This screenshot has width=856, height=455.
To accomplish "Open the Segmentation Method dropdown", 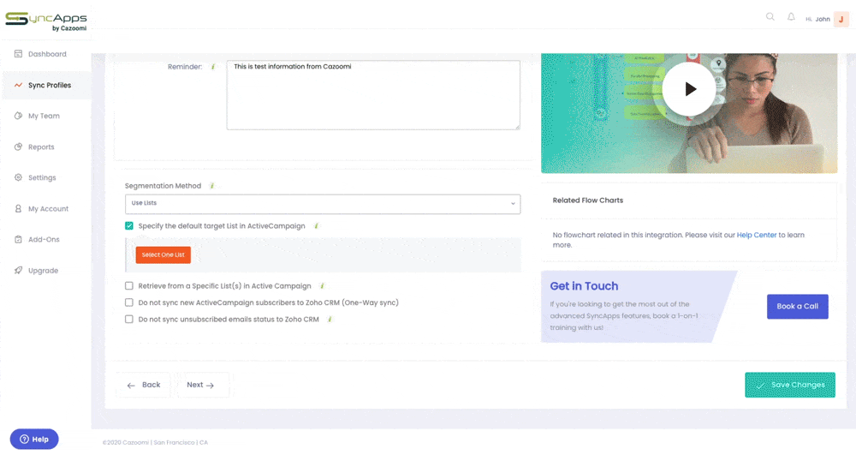I will (x=323, y=204).
